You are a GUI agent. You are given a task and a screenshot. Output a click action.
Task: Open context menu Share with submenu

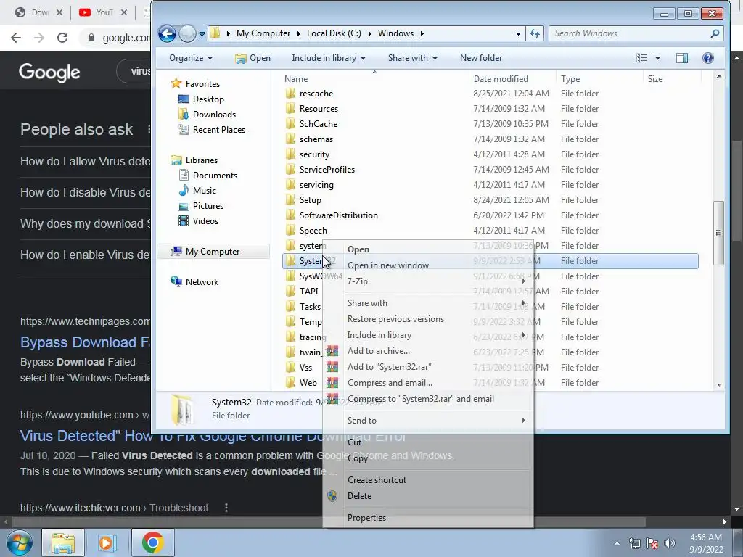[x=427, y=302]
